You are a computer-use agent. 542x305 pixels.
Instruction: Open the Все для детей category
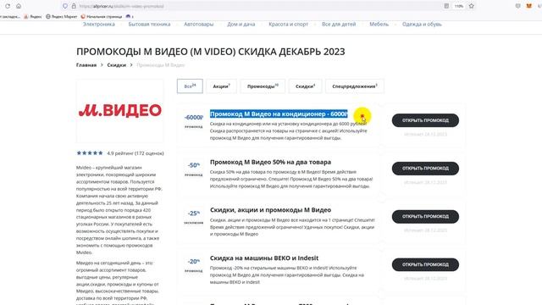coord(339,25)
